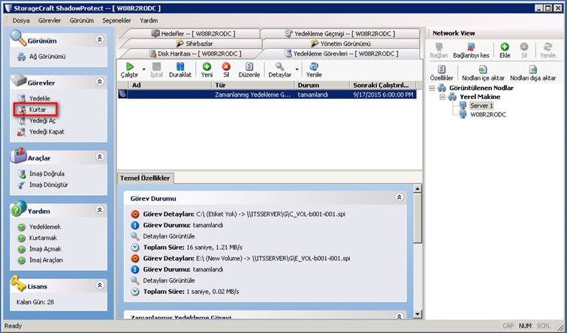Open the Görünüm menu
Viewport: 567px width, 333px height.
click(82, 20)
